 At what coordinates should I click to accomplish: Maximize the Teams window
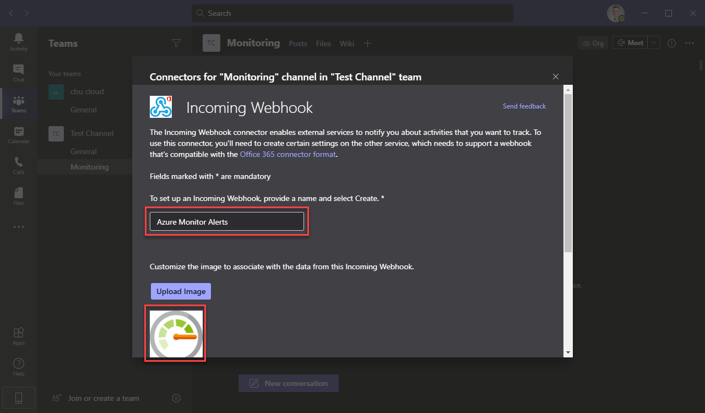coord(668,13)
